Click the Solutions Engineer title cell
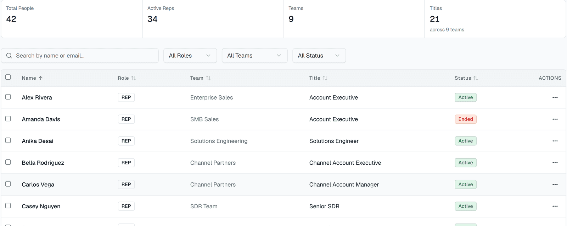Image resolution: width=567 pixels, height=226 pixels. point(334,141)
